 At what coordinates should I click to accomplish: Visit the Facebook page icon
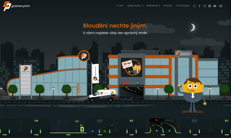point(200,6)
